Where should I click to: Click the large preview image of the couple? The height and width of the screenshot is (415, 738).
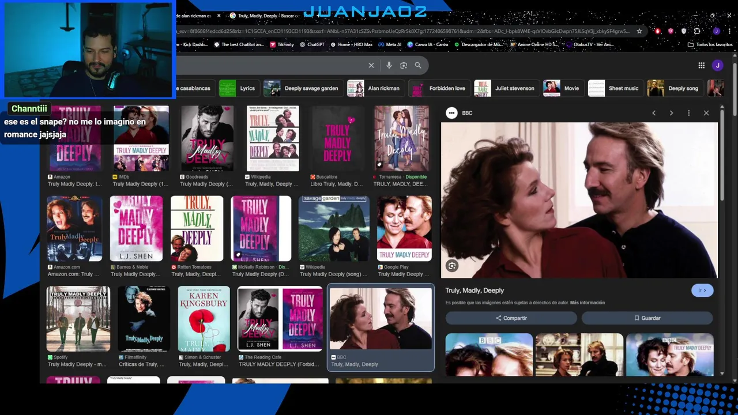[x=579, y=200]
